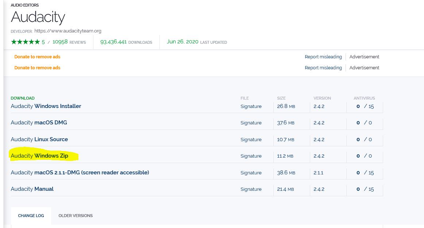Click the 2.4.2 version for macOS DMG
The width and height of the screenshot is (424, 228).
[319, 123]
